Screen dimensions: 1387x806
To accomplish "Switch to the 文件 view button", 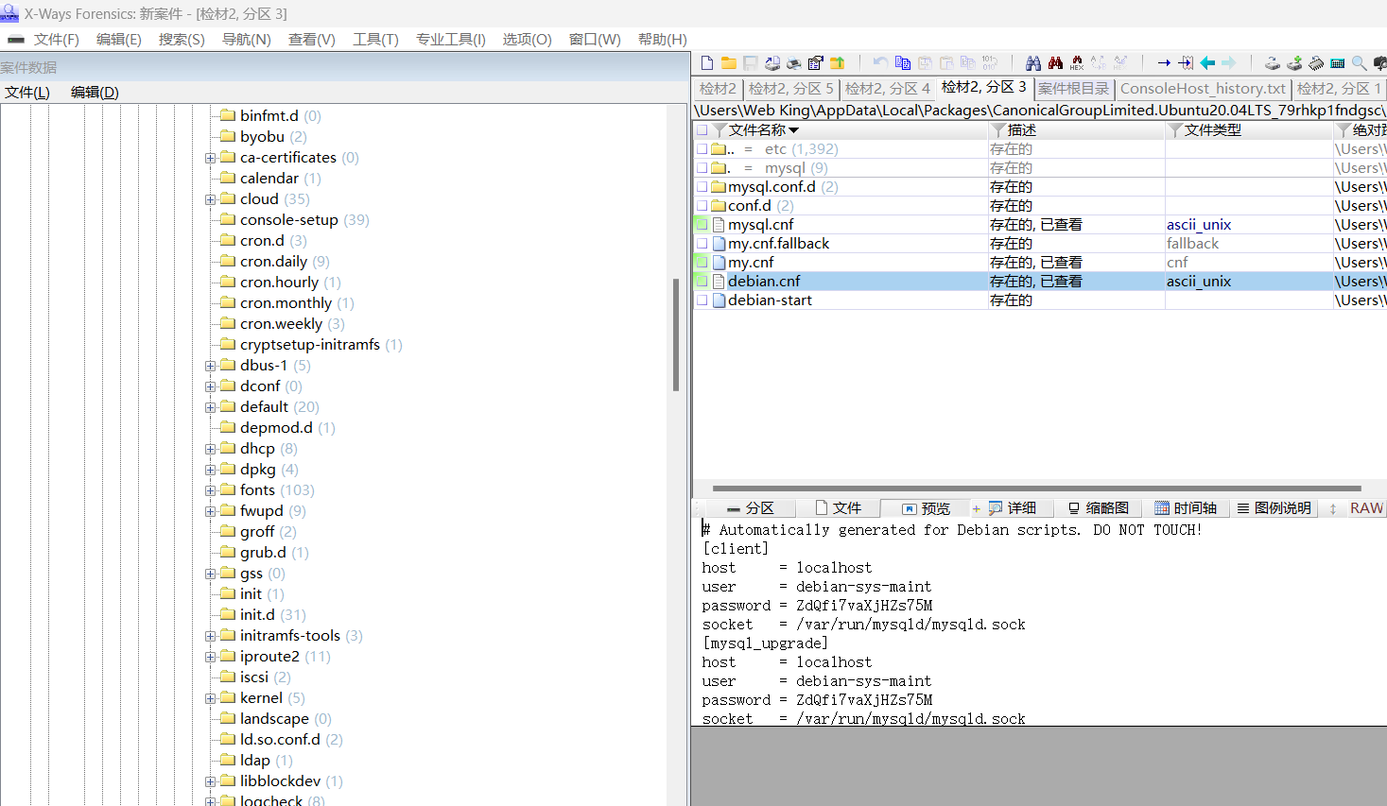I will pos(839,508).
